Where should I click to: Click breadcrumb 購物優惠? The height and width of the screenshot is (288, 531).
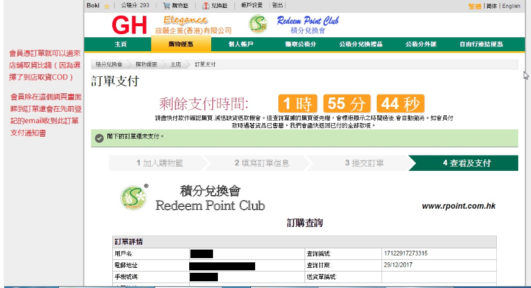tap(146, 64)
